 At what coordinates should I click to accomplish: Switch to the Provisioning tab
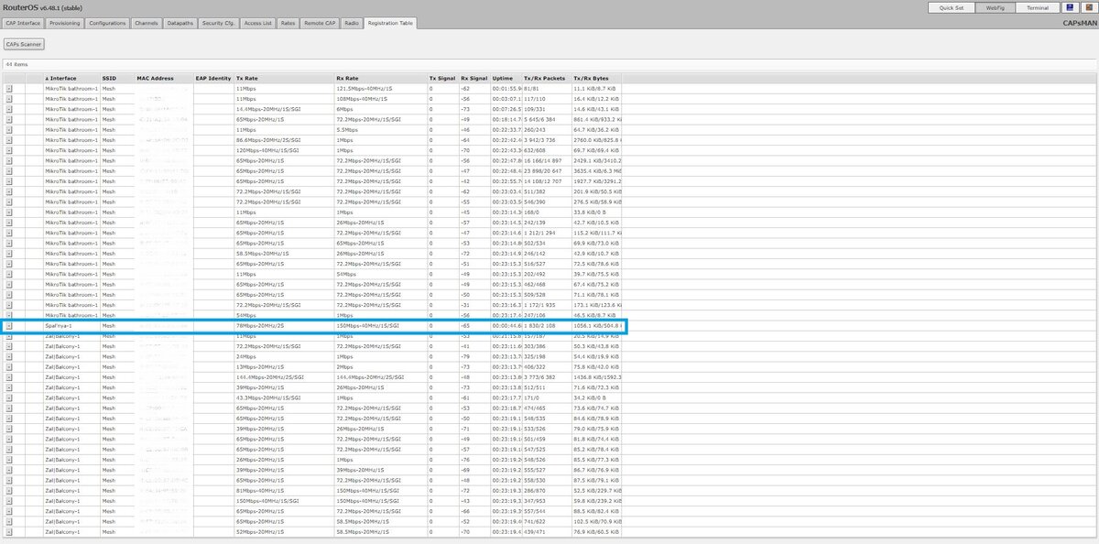pyautogui.click(x=65, y=23)
